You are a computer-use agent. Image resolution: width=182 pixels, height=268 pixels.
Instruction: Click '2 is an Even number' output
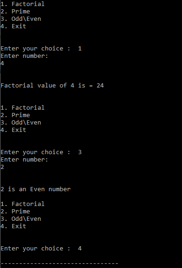[x=36, y=189]
